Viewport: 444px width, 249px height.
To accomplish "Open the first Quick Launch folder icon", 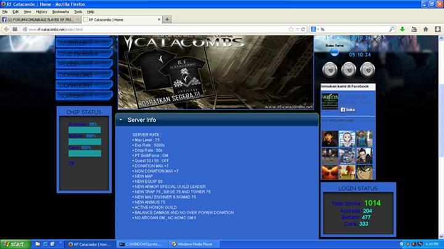I will pos(38,244).
